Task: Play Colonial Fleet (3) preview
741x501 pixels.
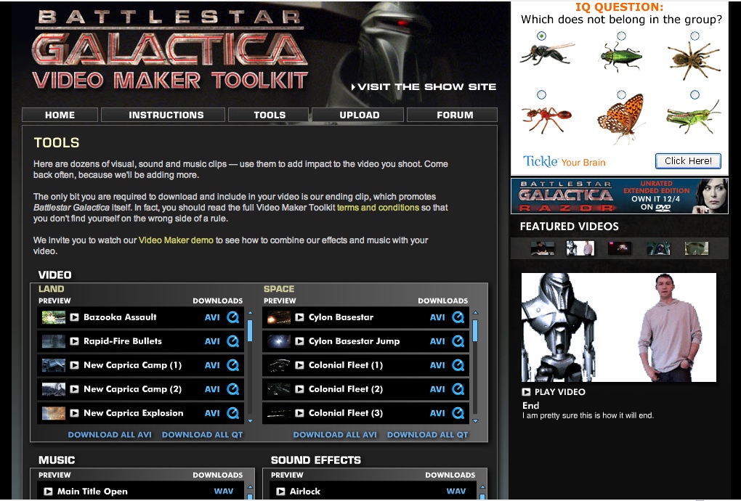Action: (x=299, y=413)
